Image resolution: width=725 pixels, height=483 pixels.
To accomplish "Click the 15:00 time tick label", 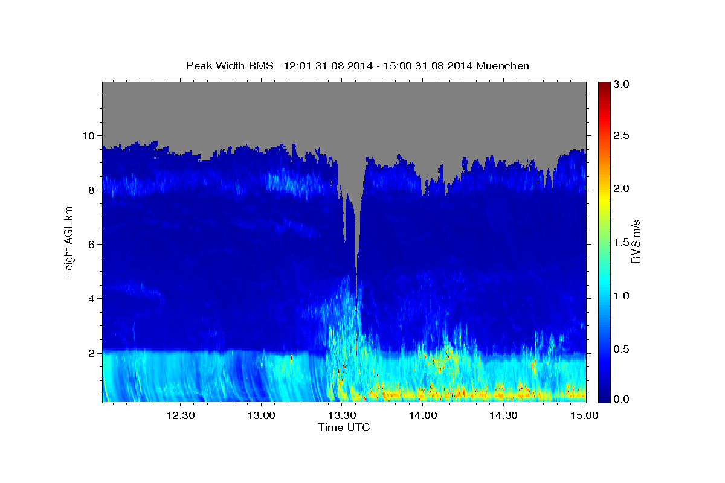I will click(584, 416).
